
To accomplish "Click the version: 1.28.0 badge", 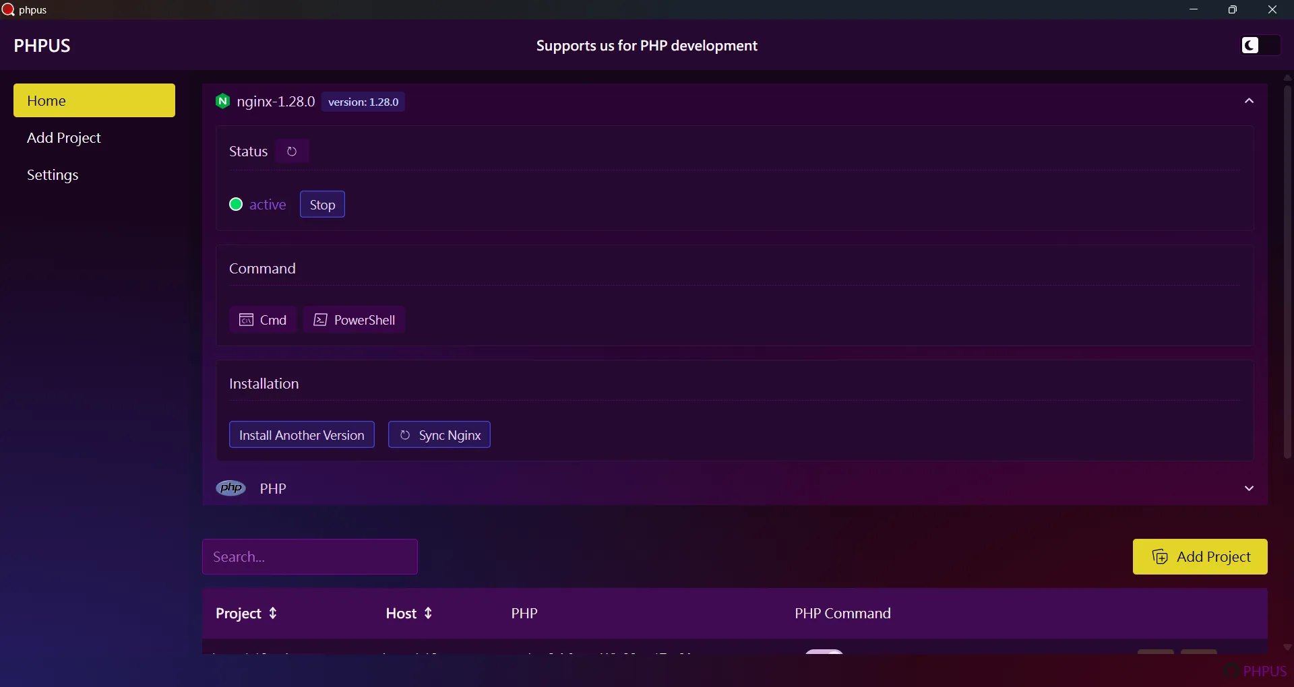I will (x=363, y=102).
